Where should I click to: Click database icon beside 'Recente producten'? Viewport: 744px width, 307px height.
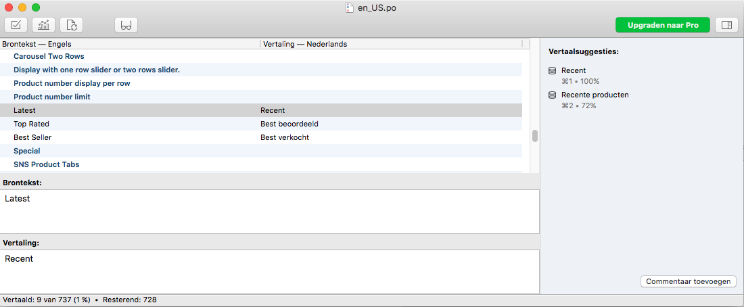[x=552, y=95]
